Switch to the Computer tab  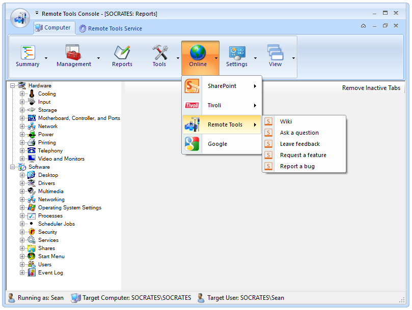point(54,28)
